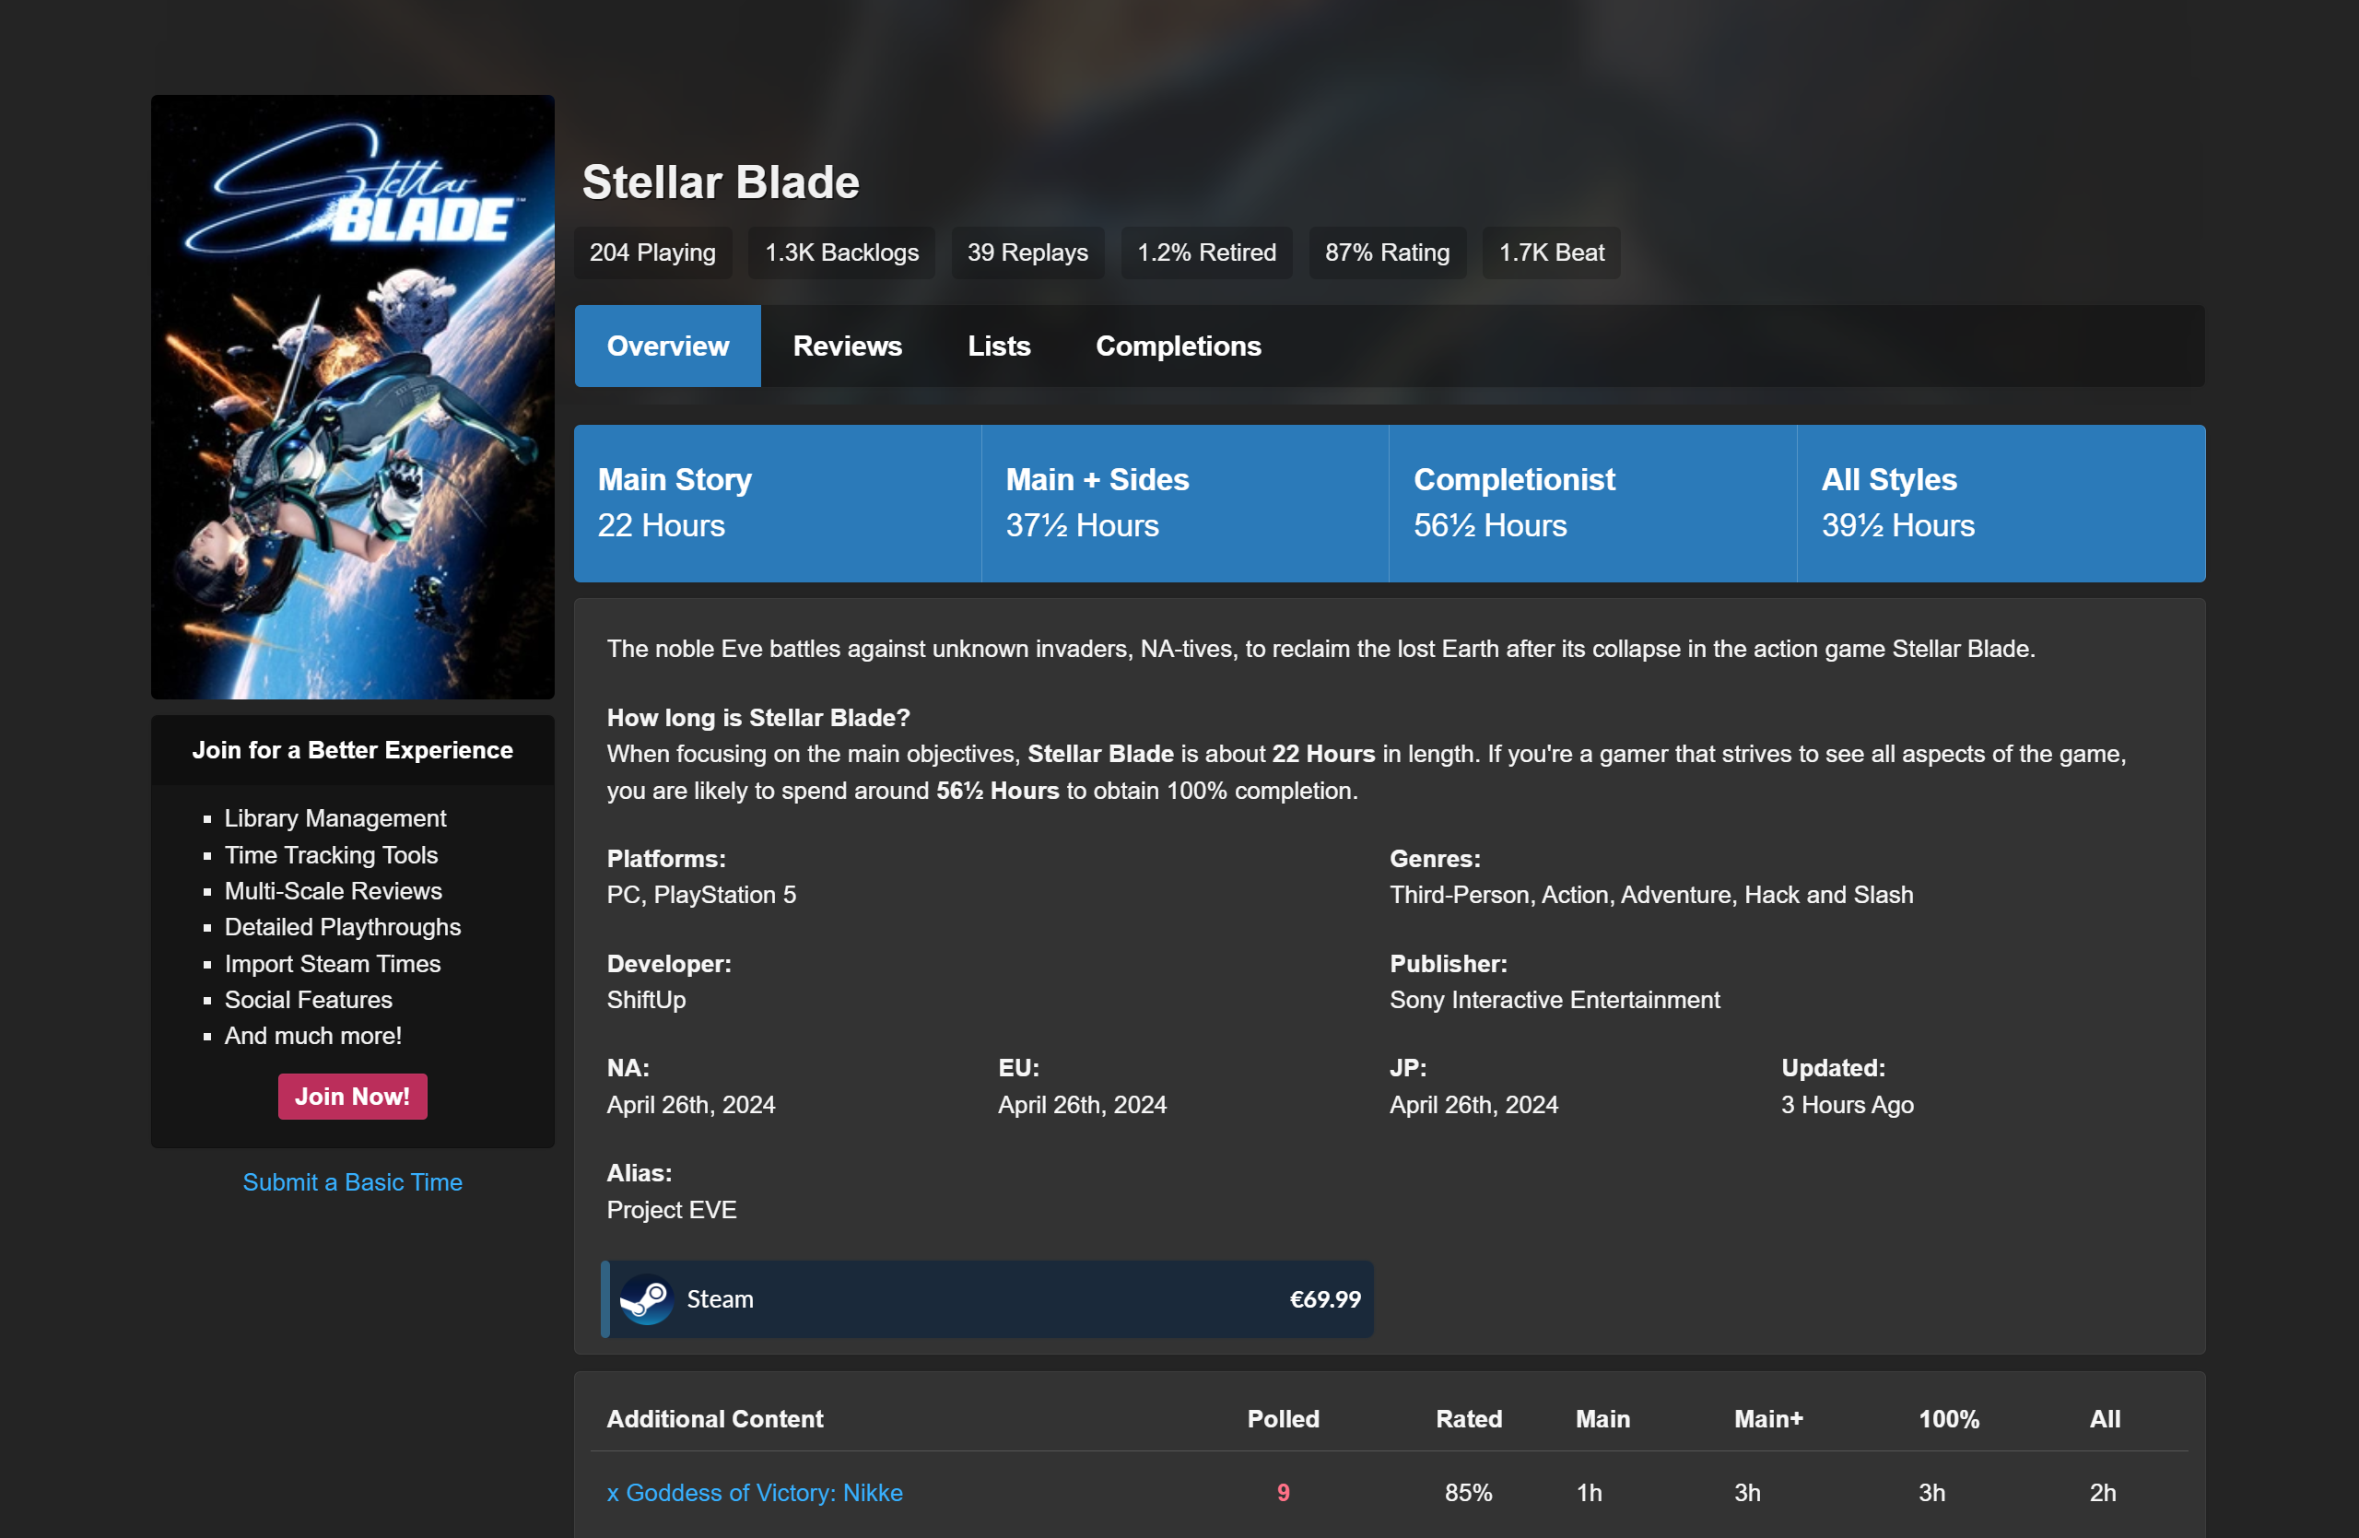
Task: Open x Goddess of Victory: Nikke link
Action: (755, 1491)
